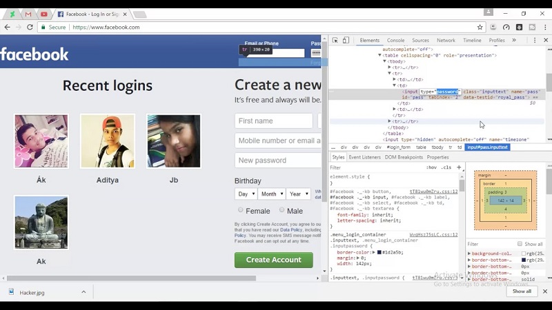
Task: Open the Data Policy link
Action: [291, 229]
